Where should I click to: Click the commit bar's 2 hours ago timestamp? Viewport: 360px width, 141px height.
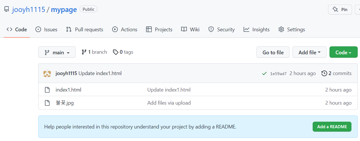[x=303, y=73]
